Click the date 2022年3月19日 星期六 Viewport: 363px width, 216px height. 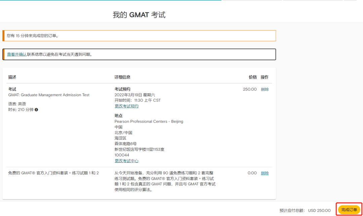[135, 95]
